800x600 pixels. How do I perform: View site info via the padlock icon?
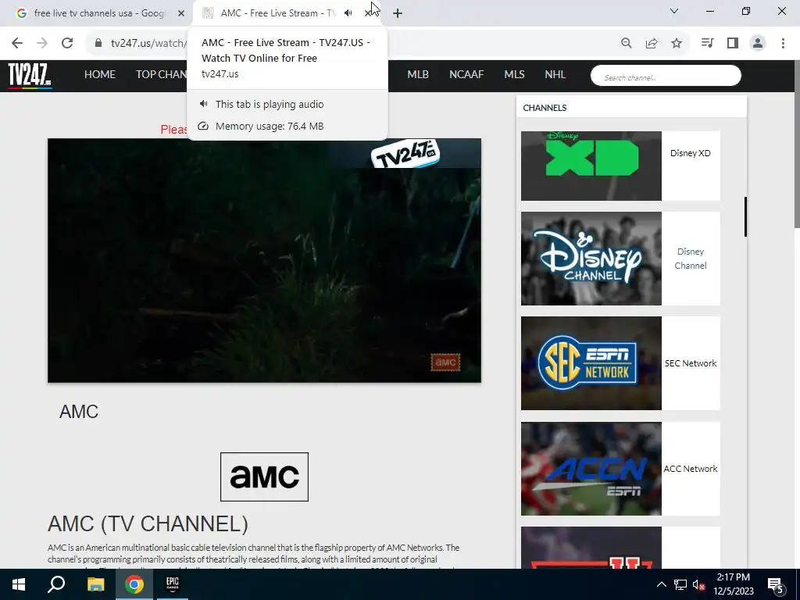(x=98, y=43)
